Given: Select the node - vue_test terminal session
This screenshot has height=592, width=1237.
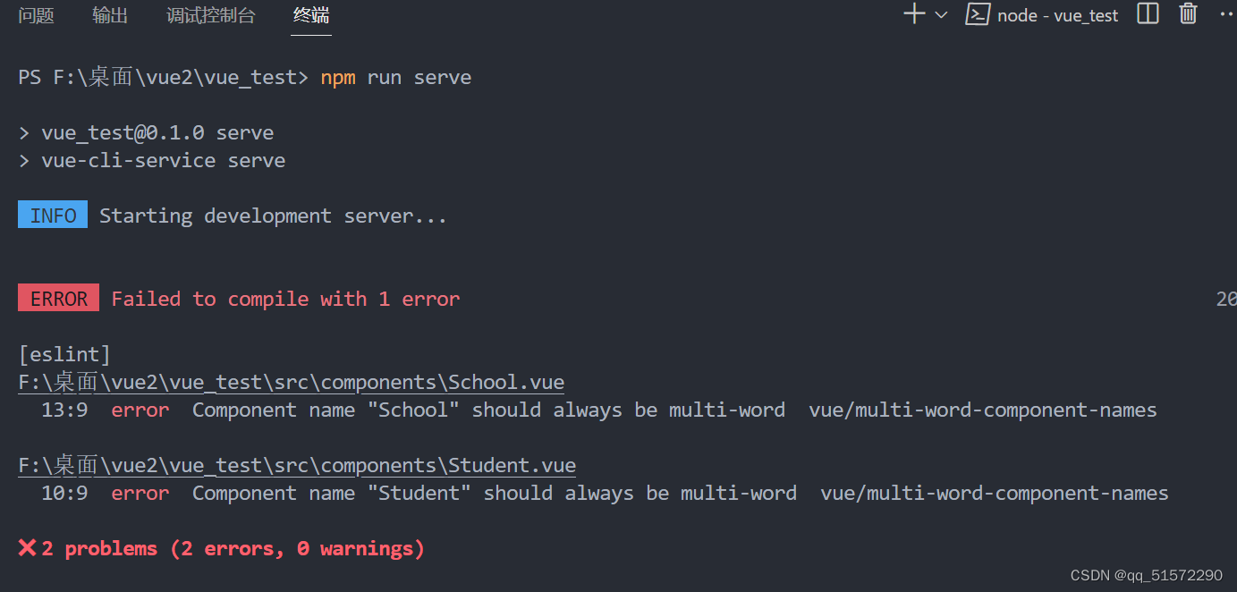Looking at the screenshot, I should tap(1058, 15).
